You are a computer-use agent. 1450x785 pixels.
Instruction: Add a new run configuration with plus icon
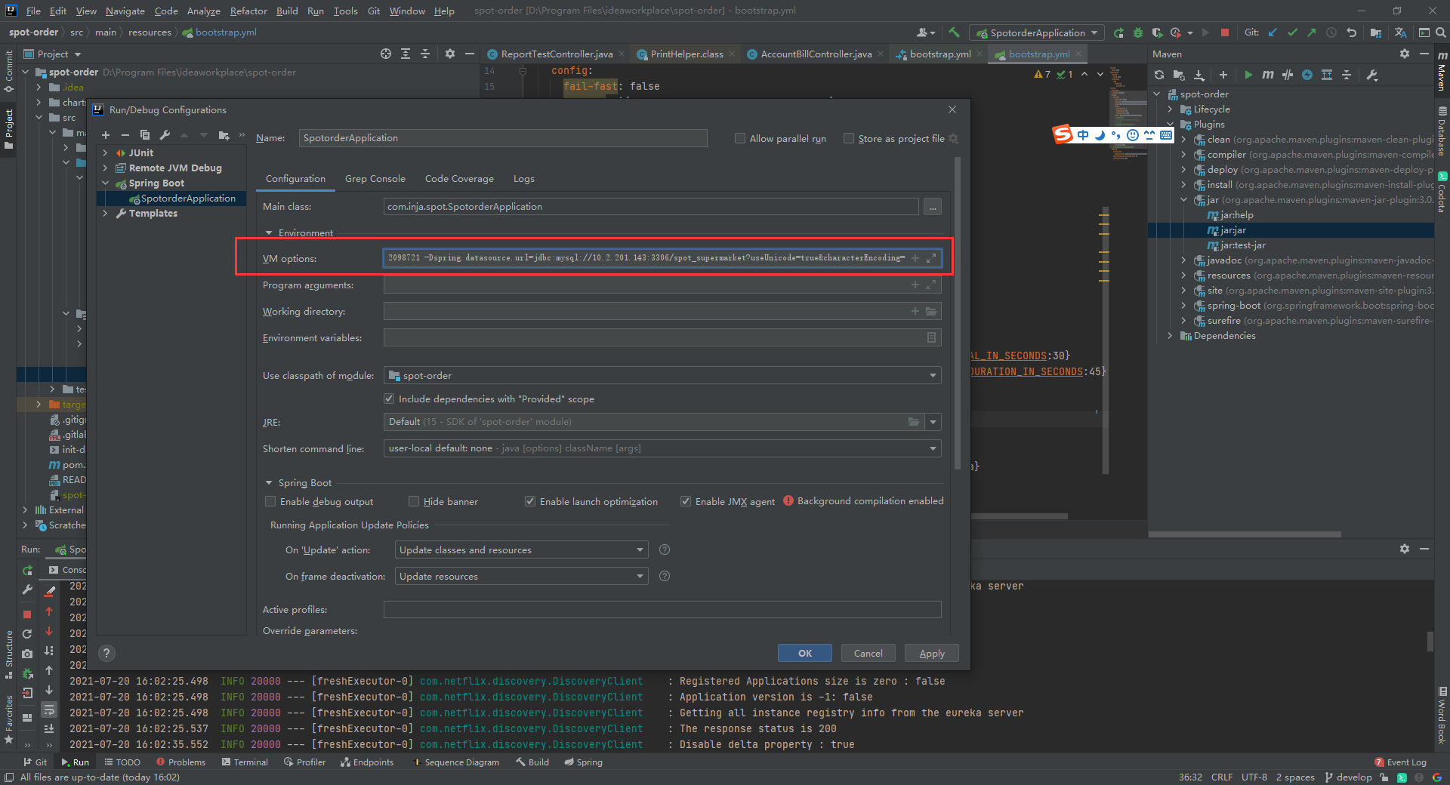[x=106, y=135]
